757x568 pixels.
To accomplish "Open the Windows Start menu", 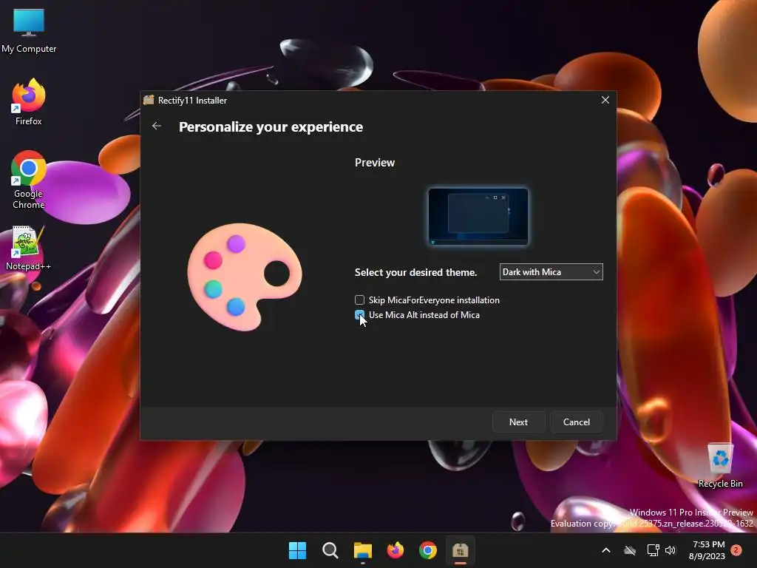I will tap(297, 550).
